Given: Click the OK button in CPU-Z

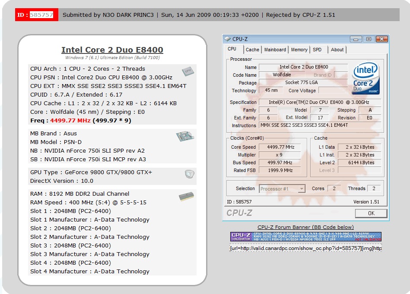Looking at the screenshot, I should 371,213.
